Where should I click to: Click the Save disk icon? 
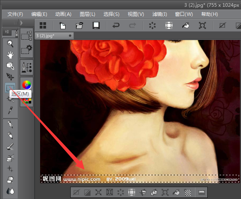coord(96,25)
